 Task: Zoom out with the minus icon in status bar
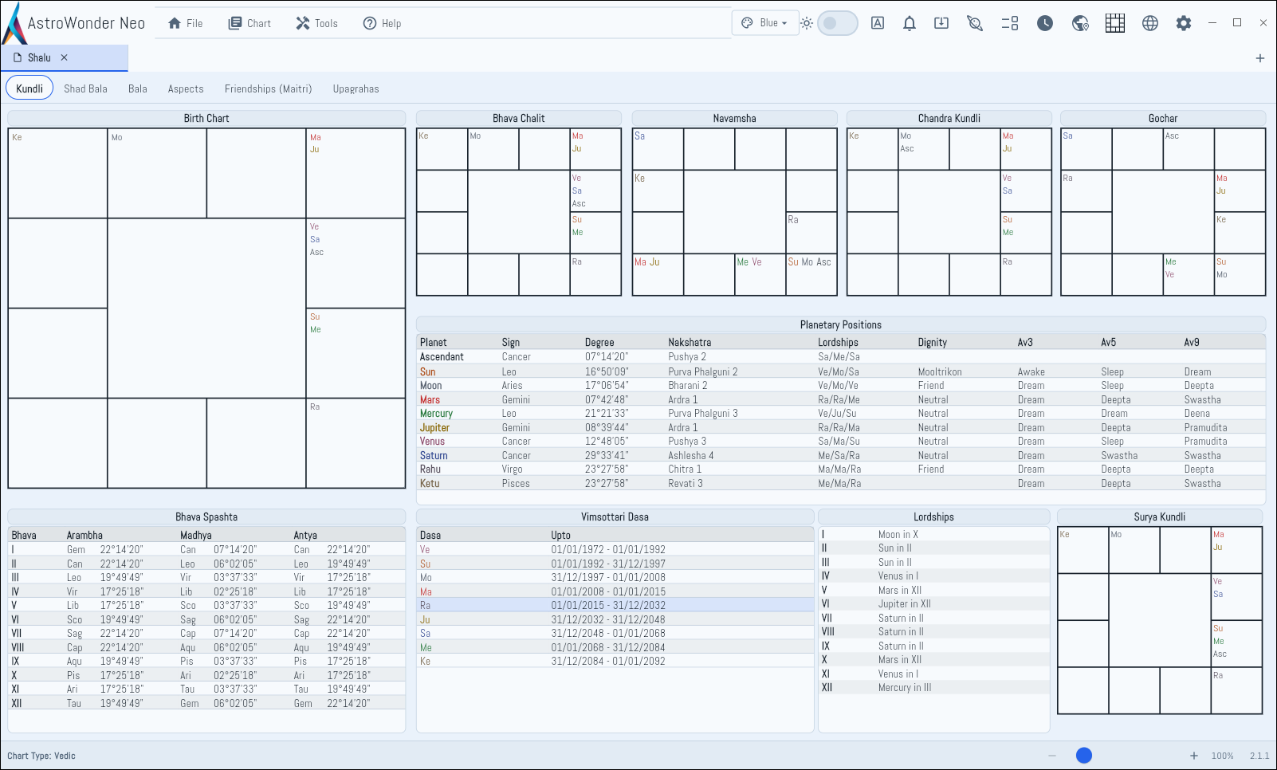point(1052,756)
